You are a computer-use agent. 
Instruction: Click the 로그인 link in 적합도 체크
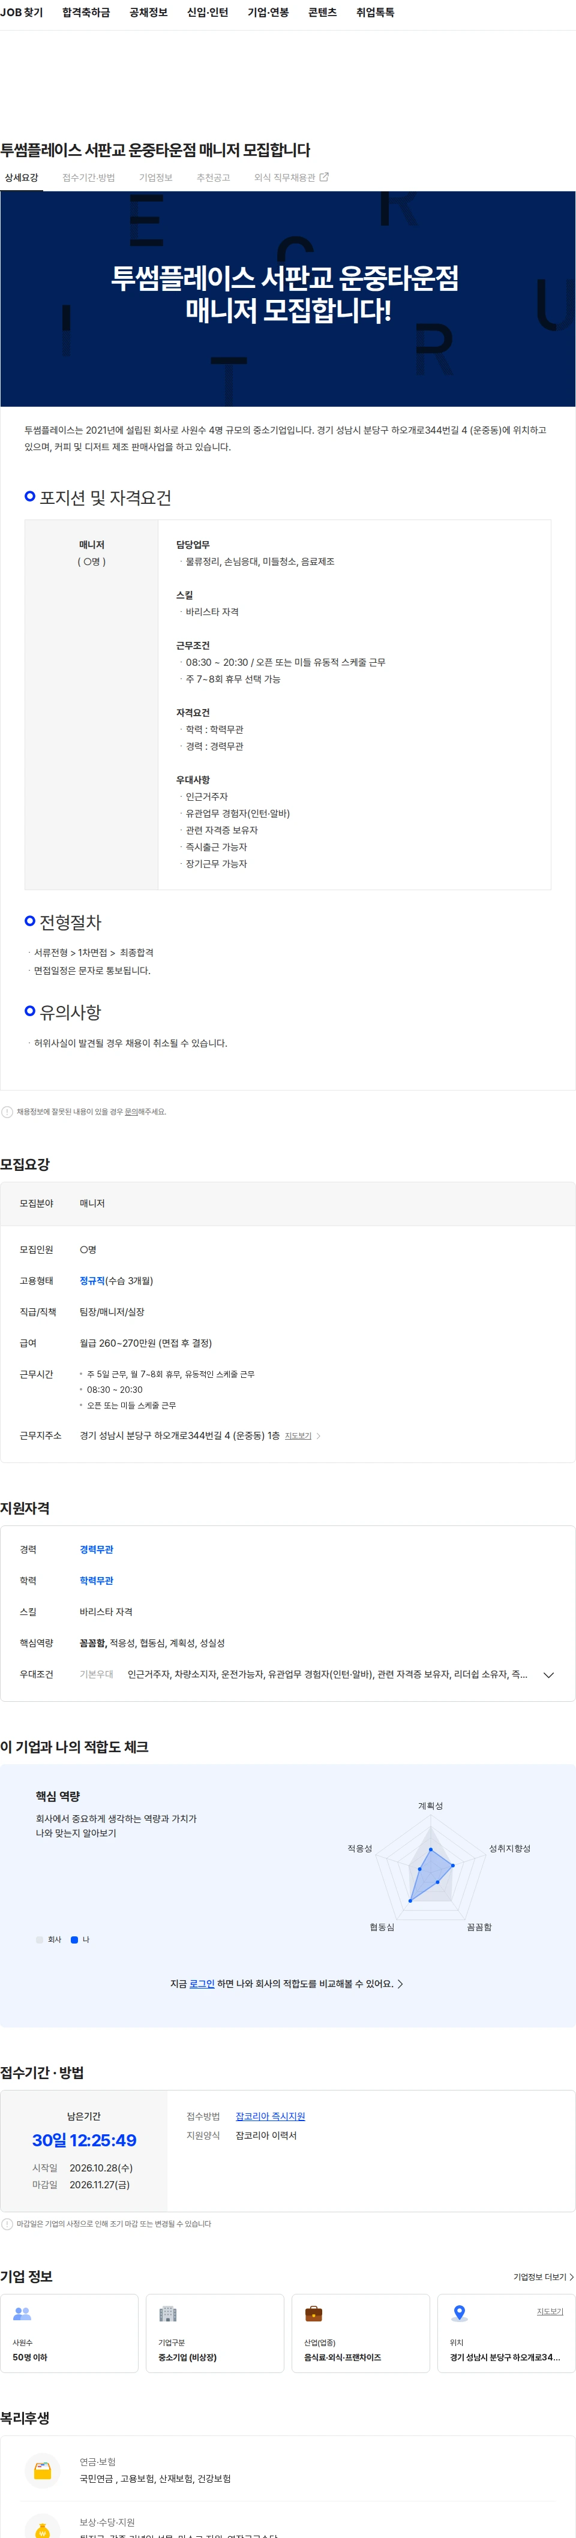[x=201, y=1983]
